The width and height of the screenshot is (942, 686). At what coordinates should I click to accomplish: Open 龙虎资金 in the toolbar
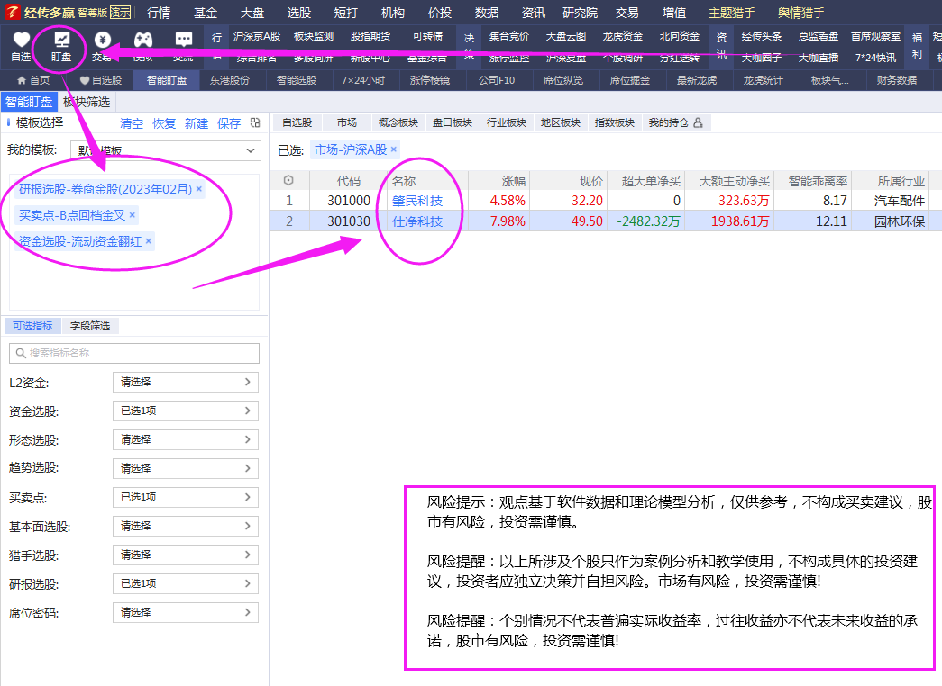point(622,37)
